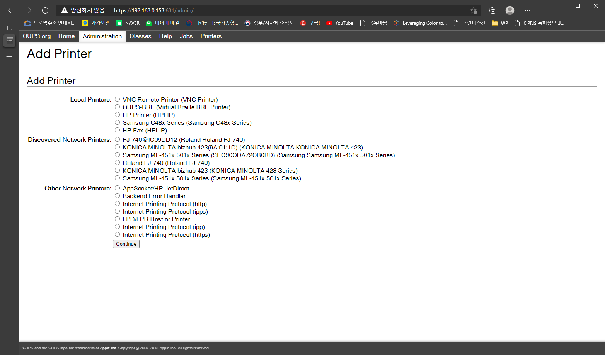Viewport: 605px width, 355px height.
Task: Open the 네이버 메일 bookmark
Action: coord(163,23)
